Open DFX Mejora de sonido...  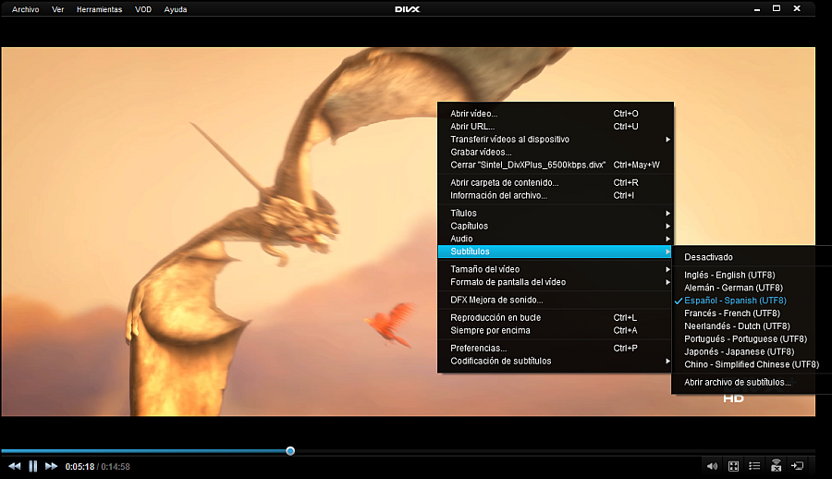coord(555,300)
